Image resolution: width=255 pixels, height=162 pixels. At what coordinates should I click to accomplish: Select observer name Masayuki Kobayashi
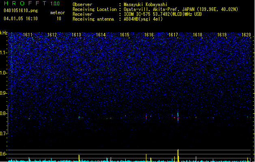146,4
